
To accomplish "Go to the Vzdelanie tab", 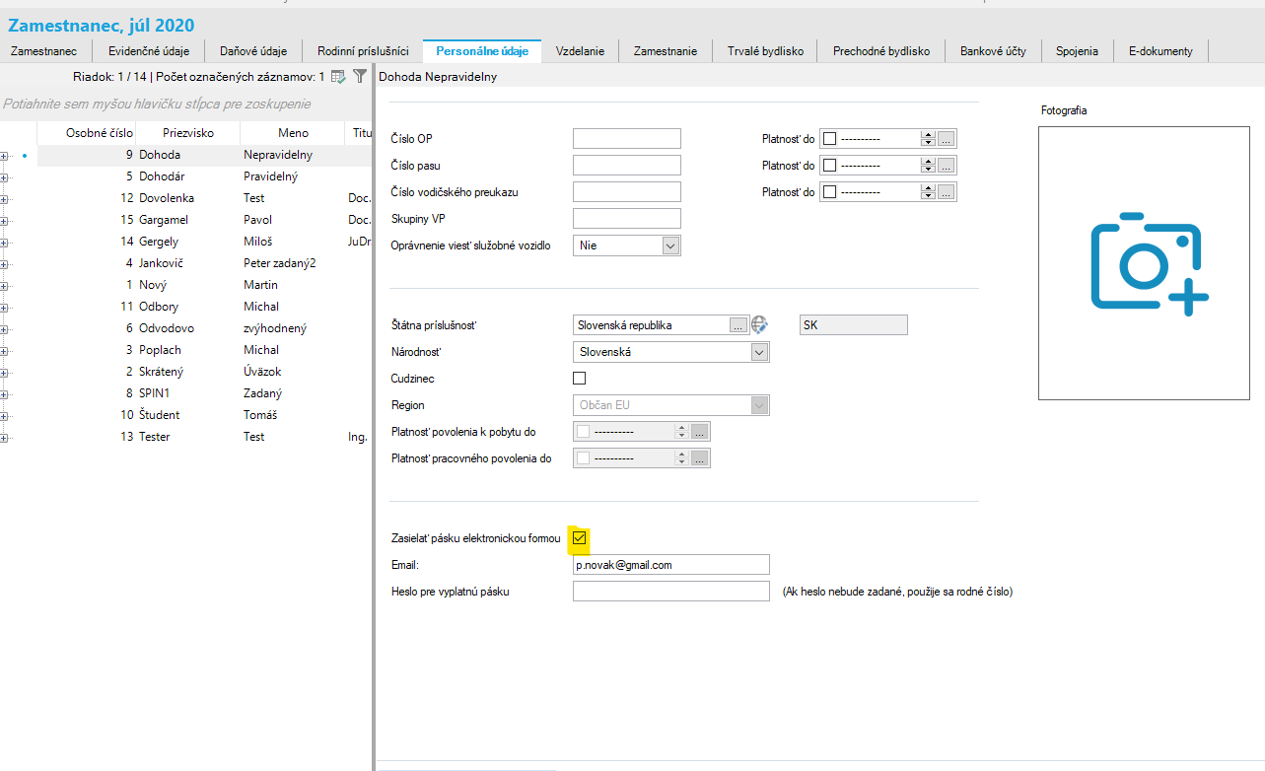I will (x=580, y=51).
